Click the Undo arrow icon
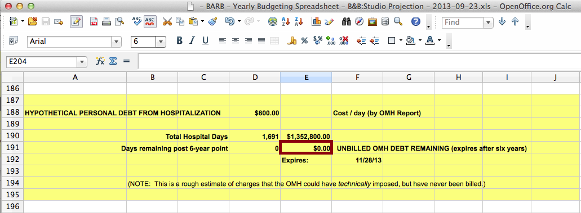The height and width of the screenshot is (213, 581). click(x=230, y=21)
